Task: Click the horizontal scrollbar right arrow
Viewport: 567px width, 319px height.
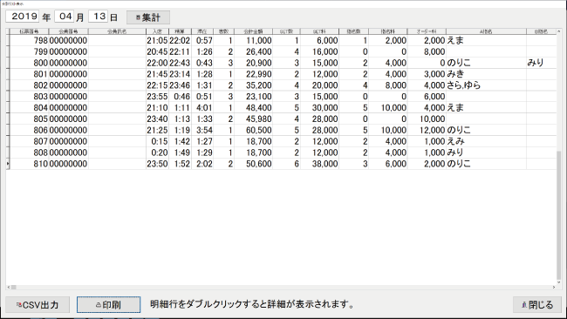Action: [x=554, y=288]
